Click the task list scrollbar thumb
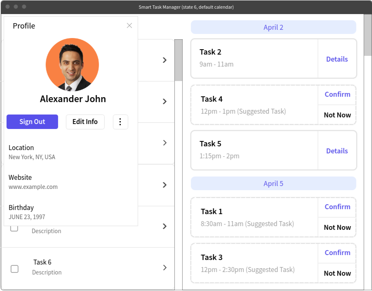This screenshot has height=291, width=372. click(179, 60)
